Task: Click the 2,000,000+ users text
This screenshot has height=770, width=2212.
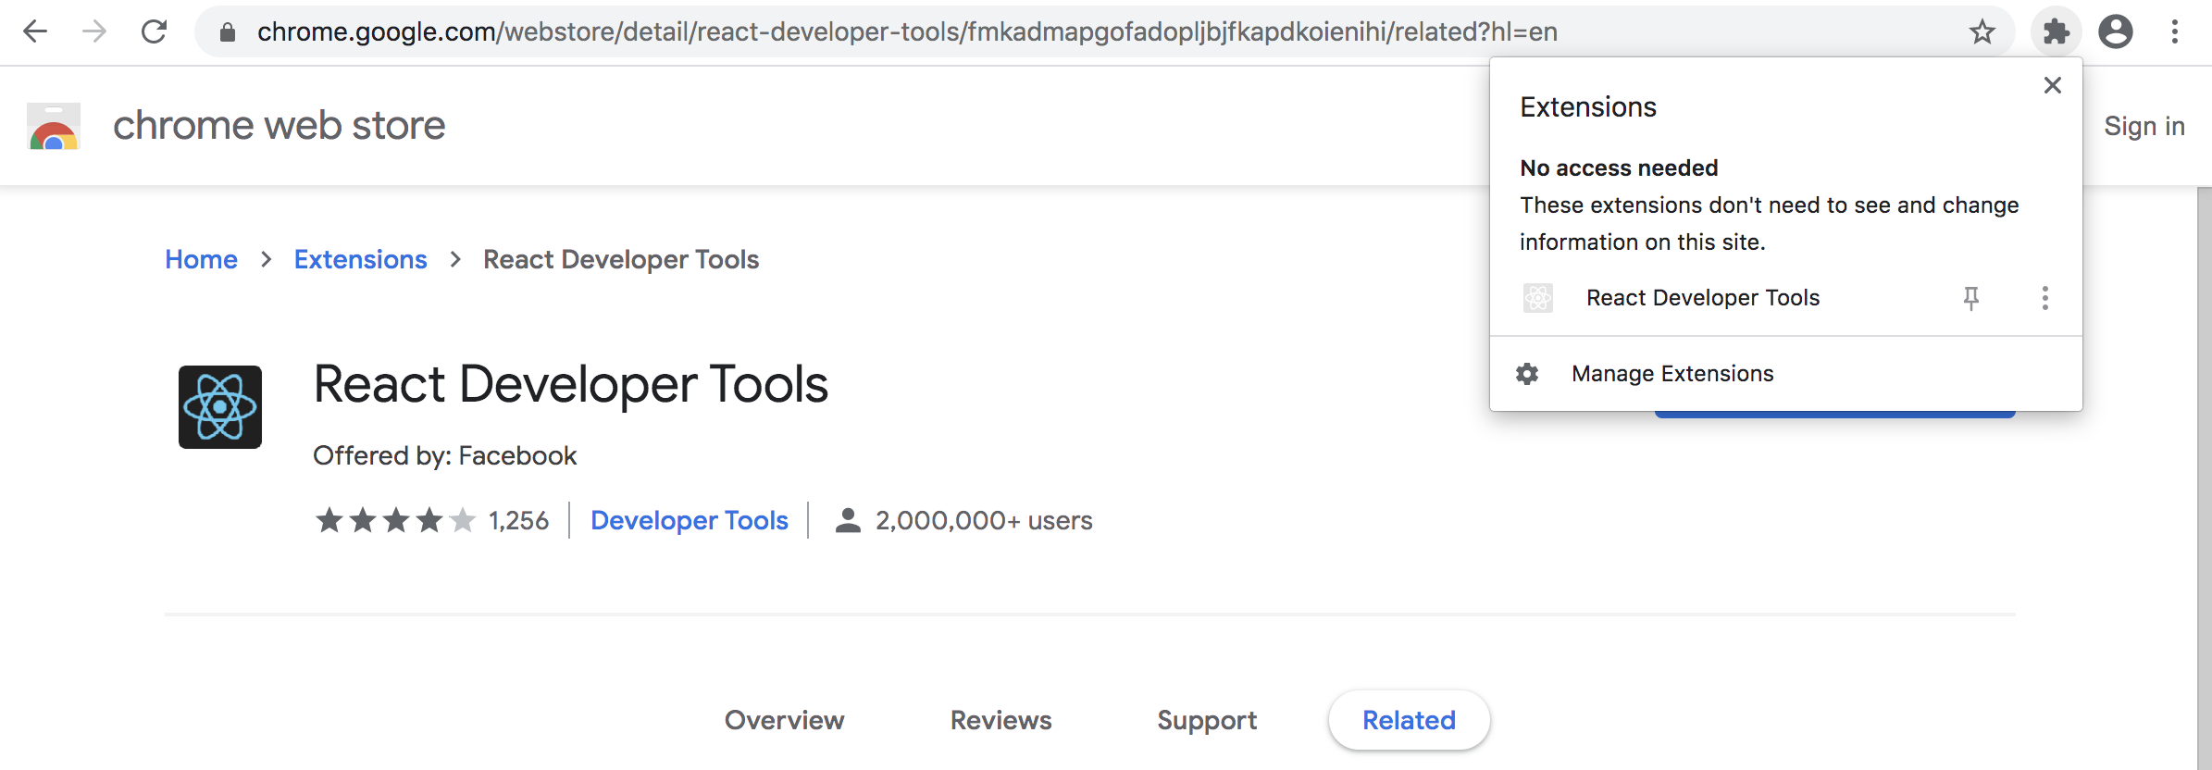Action: point(984,520)
